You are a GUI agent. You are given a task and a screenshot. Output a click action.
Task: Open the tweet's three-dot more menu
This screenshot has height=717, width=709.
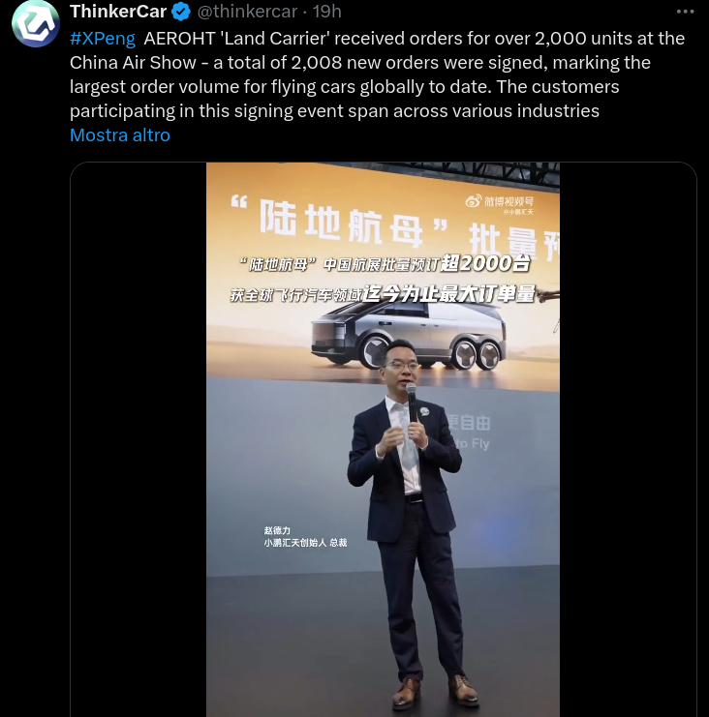click(x=685, y=12)
